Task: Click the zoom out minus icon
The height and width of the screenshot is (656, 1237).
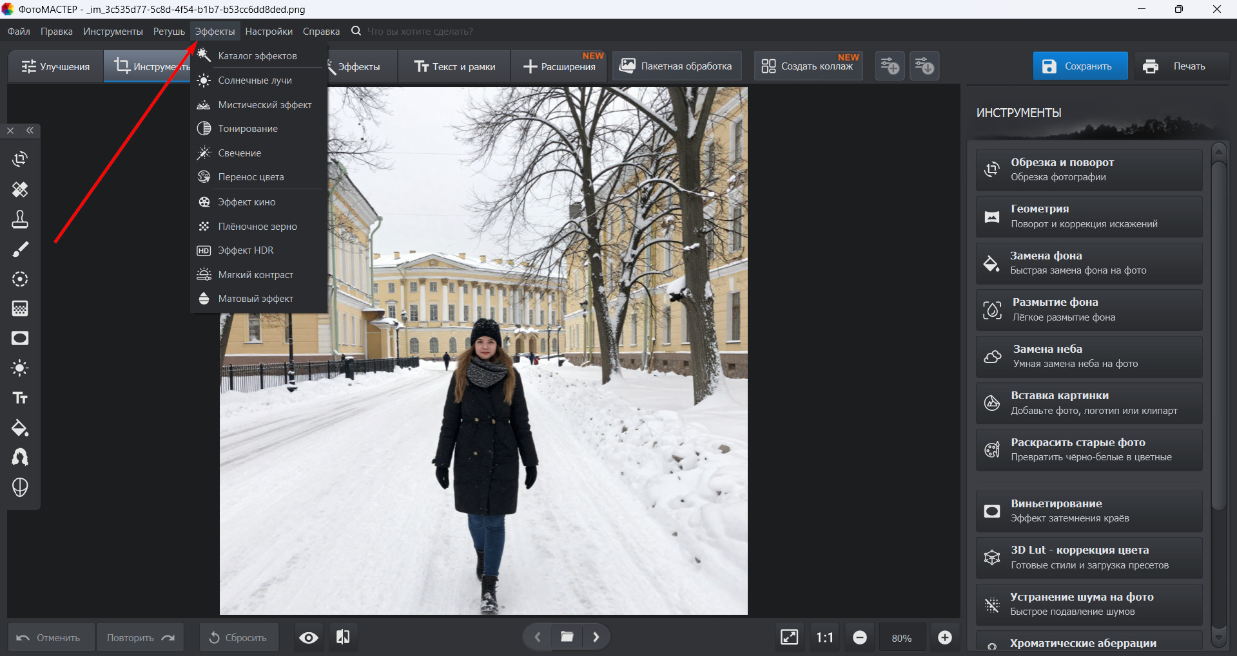Action: coord(859,637)
